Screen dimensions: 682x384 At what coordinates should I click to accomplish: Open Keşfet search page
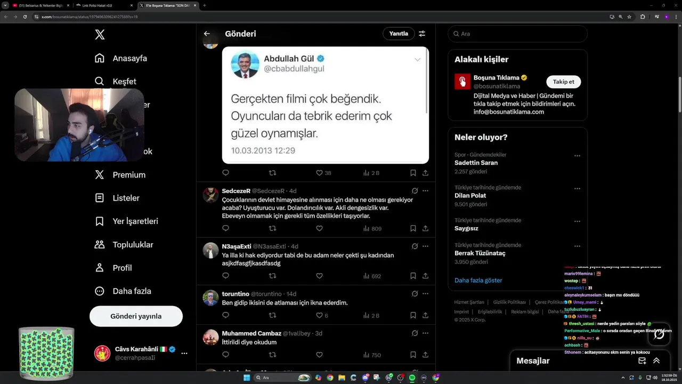point(116,82)
